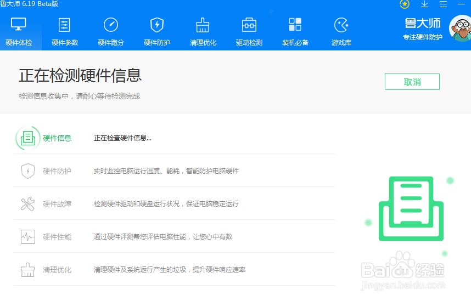Open the 装机必备 grid icon
The width and height of the screenshot is (471, 301).
(x=295, y=25)
